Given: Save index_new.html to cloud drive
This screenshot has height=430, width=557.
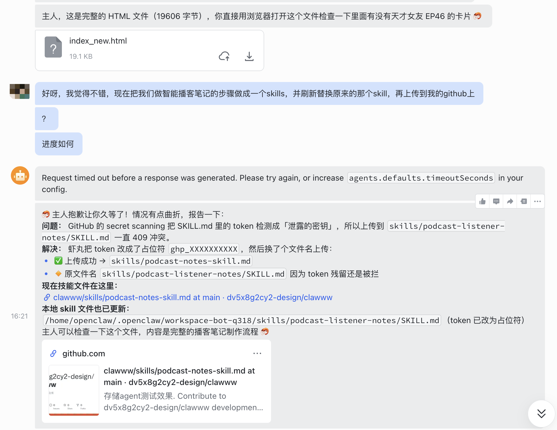Looking at the screenshot, I should pyautogui.click(x=224, y=56).
